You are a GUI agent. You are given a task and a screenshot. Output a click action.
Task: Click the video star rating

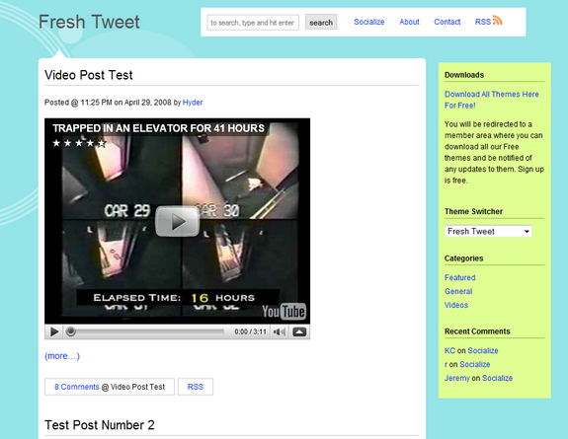[79, 143]
